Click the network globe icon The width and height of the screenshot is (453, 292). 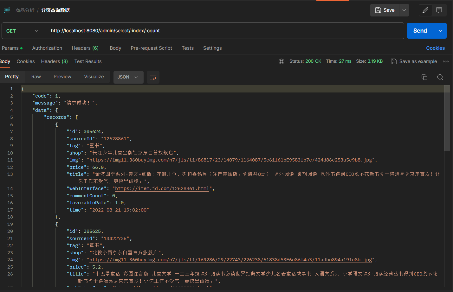pos(282,61)
